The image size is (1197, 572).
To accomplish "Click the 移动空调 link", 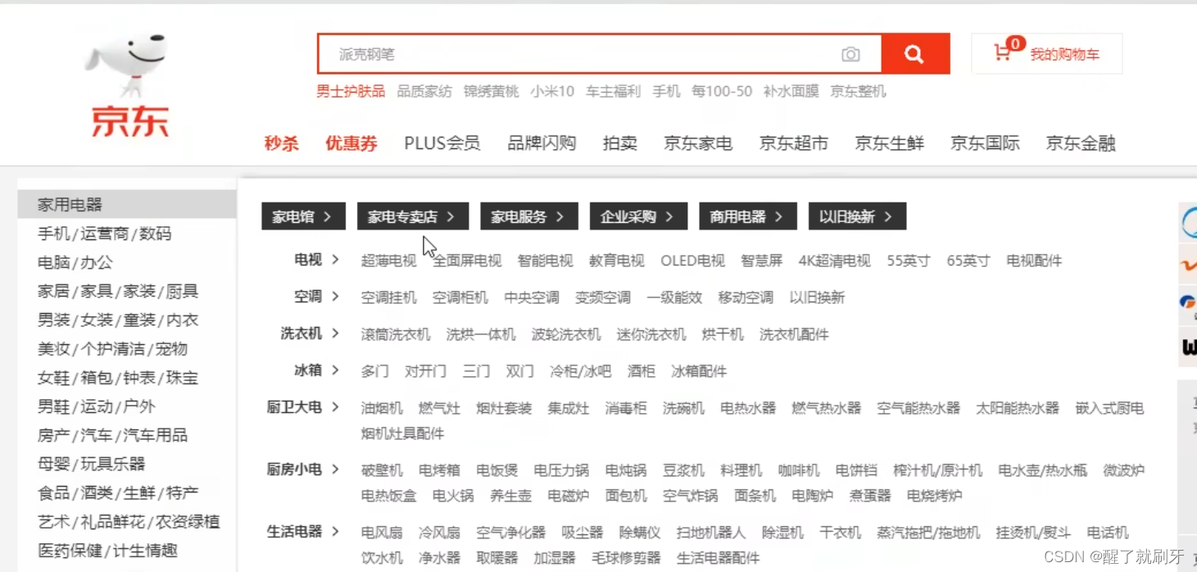I will [746, 297].
